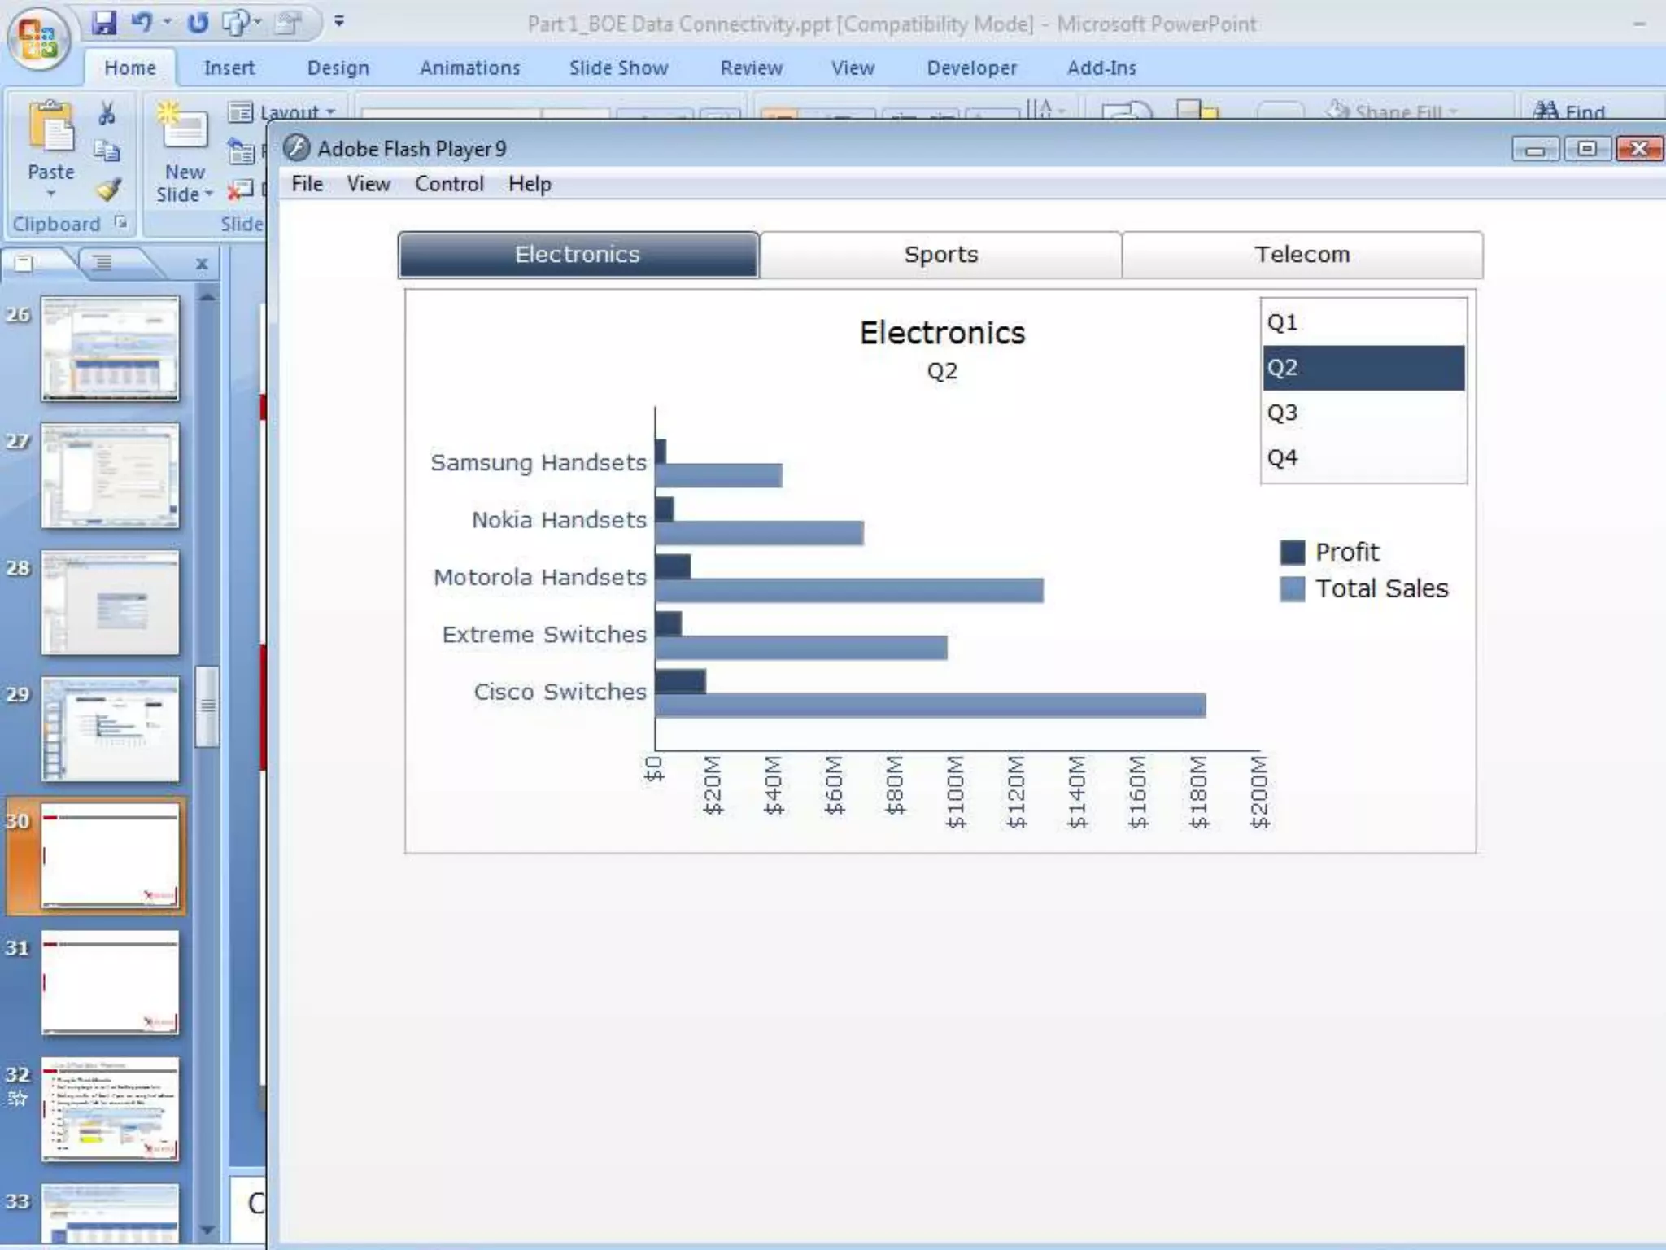Click the Profit legend color swatch

[1293, 552]
